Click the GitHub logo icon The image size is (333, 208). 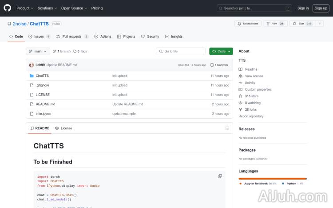tap(7, 8)
